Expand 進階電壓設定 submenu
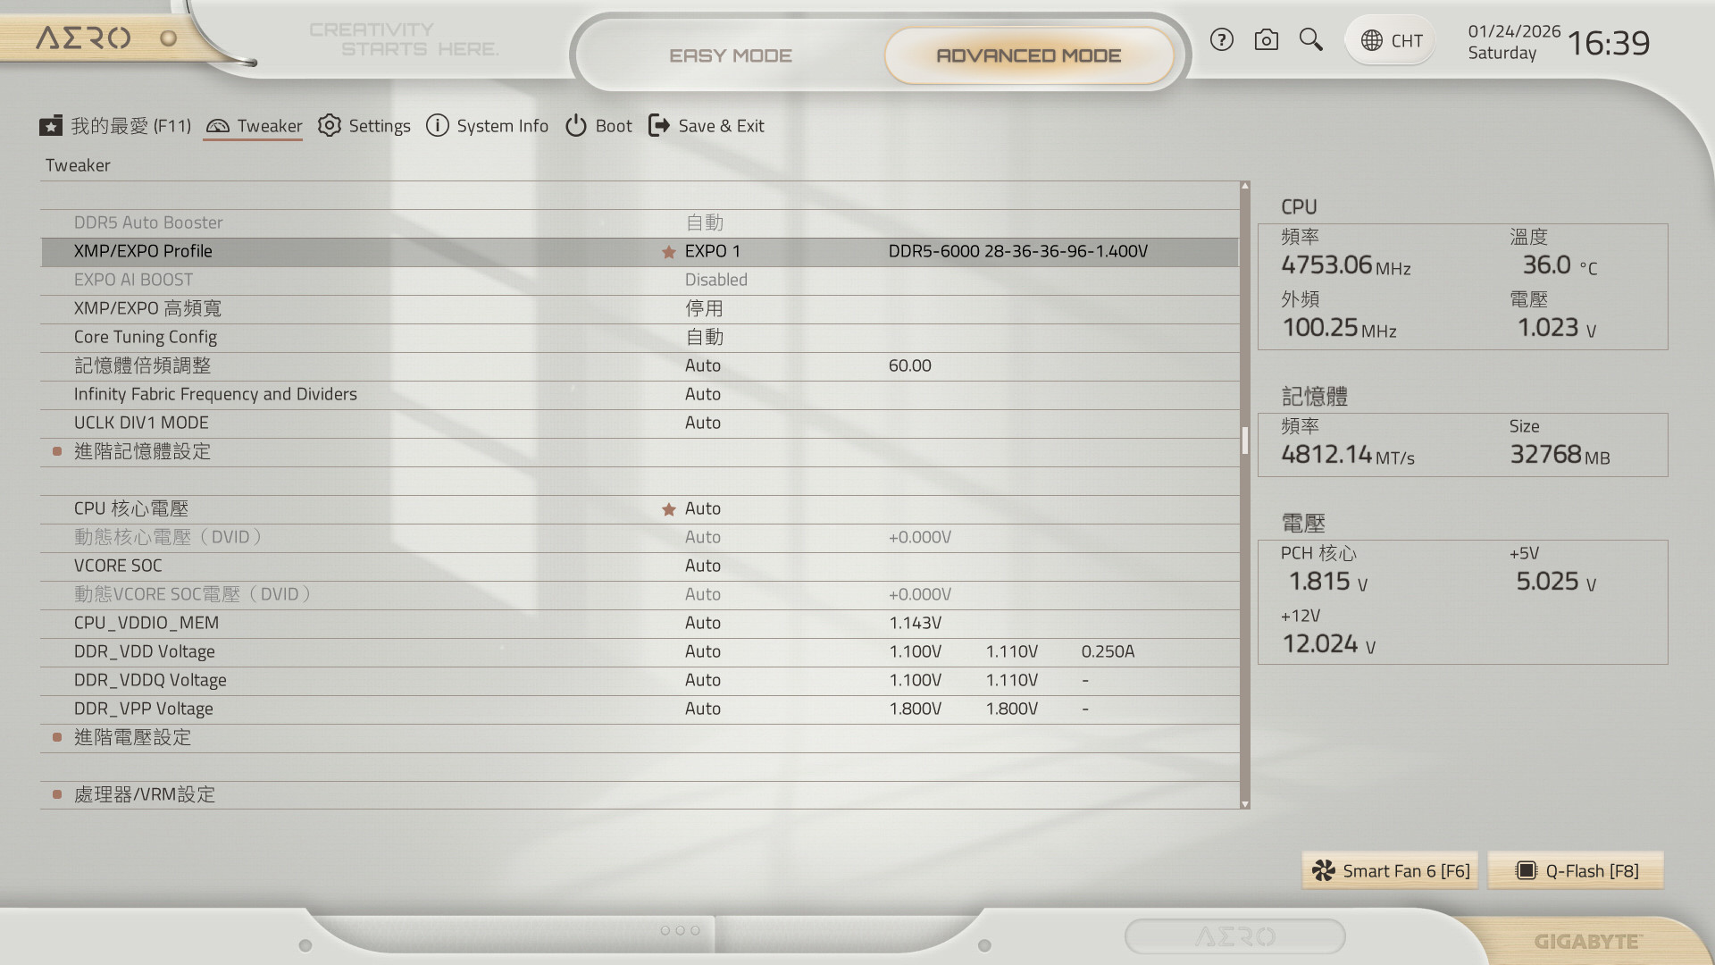 132,737
